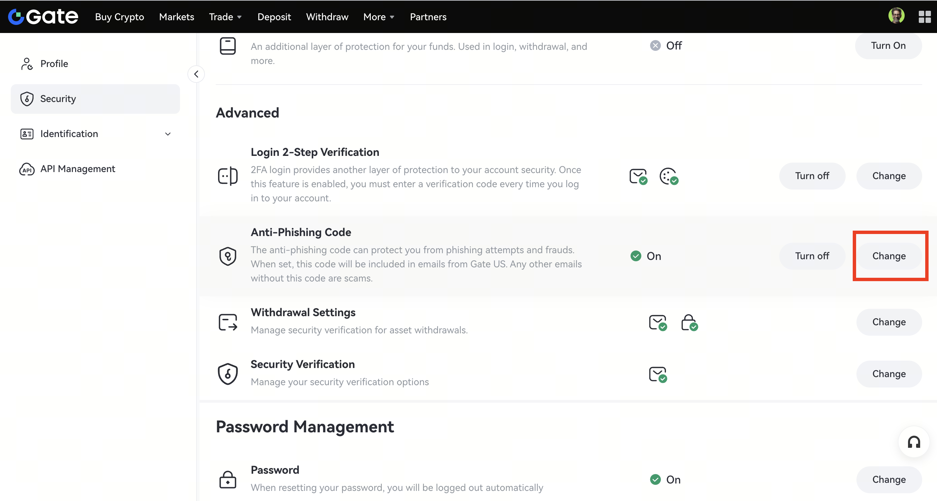
Task: Open Markets in top navigation
Action: 176,17
